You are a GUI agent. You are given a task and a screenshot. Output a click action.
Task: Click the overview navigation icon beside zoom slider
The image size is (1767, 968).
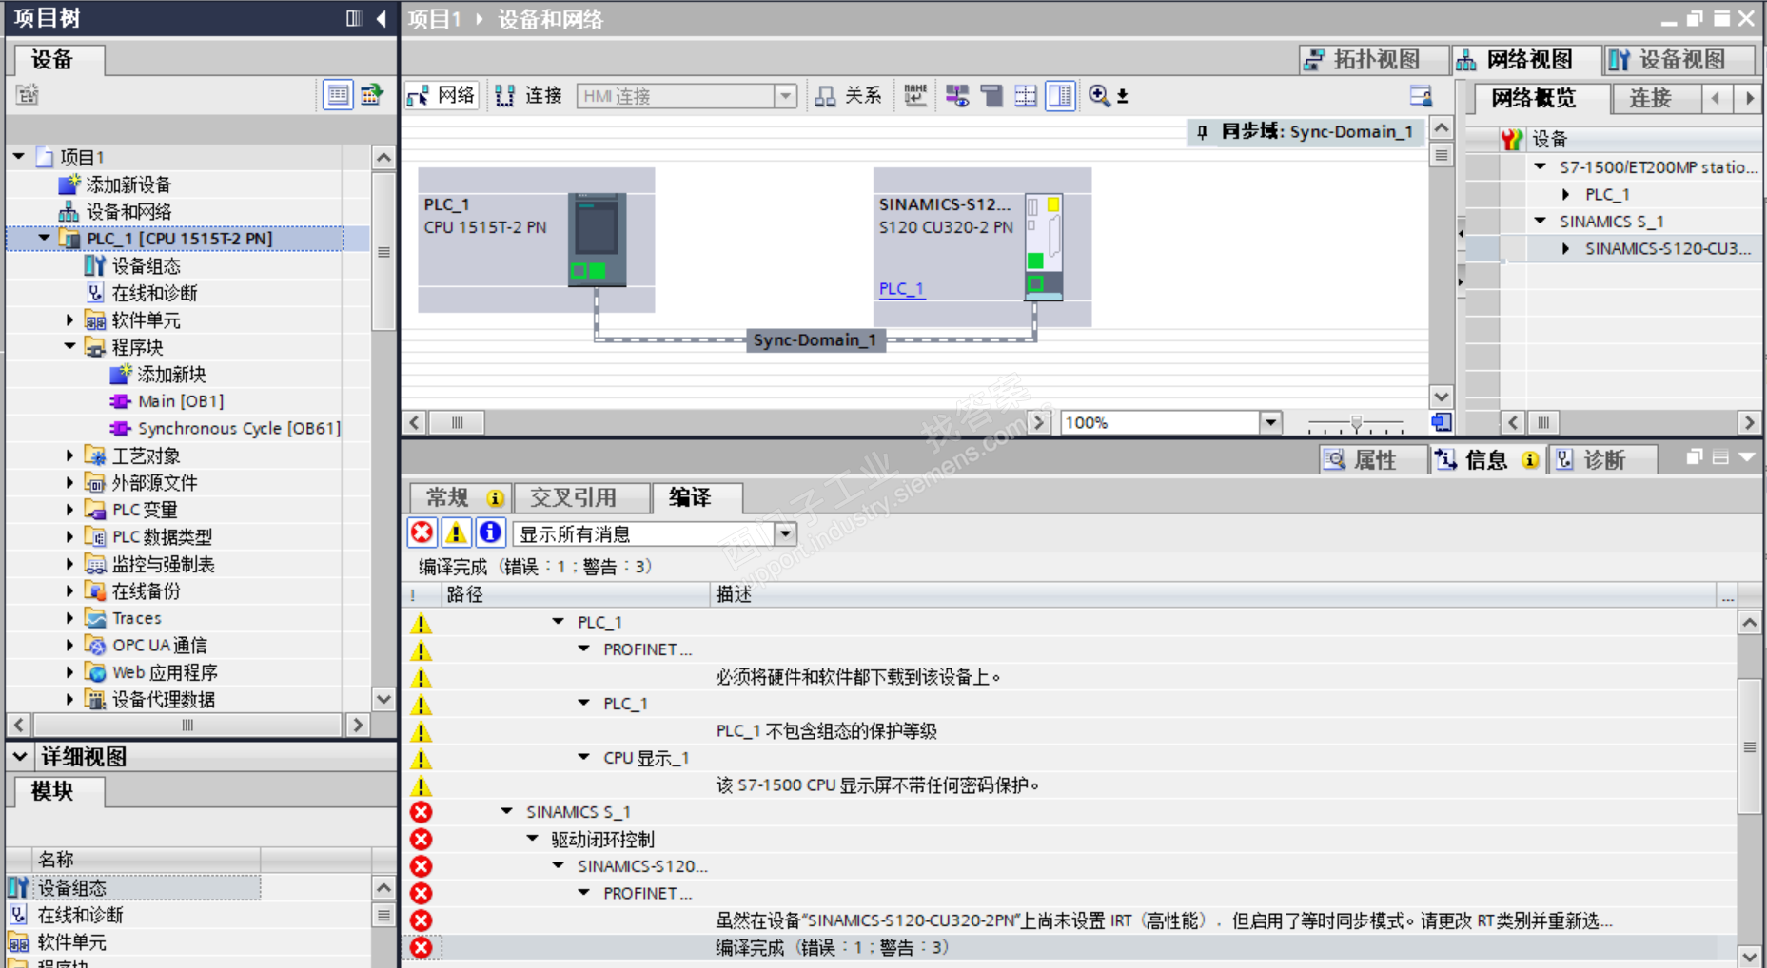[x=1442, y=422]
